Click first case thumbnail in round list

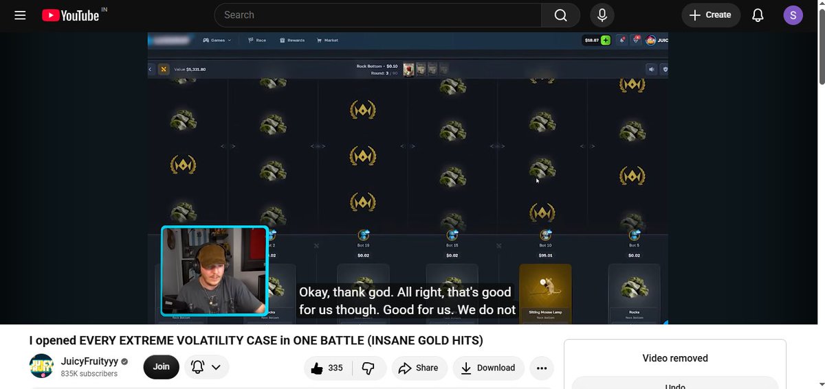[x=408, y=69]
